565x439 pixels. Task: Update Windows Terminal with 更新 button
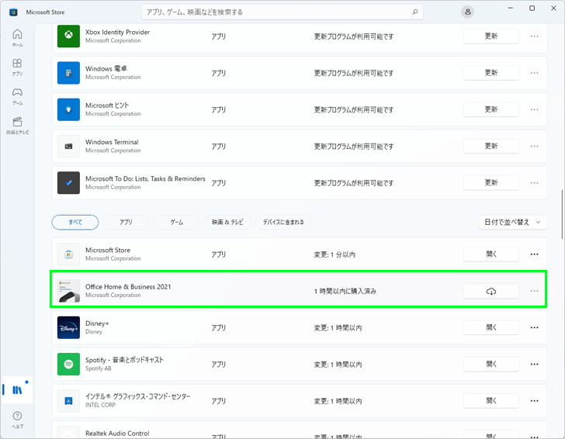(491, 147)
